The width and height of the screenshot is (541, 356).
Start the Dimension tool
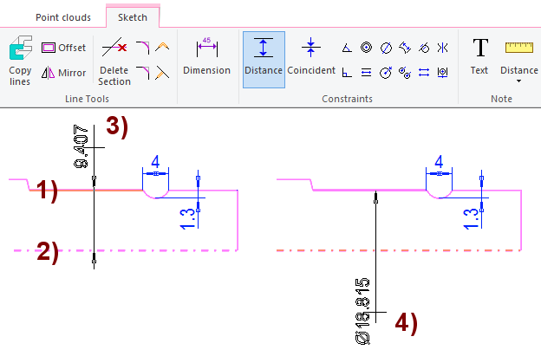(x=206, y=56)
